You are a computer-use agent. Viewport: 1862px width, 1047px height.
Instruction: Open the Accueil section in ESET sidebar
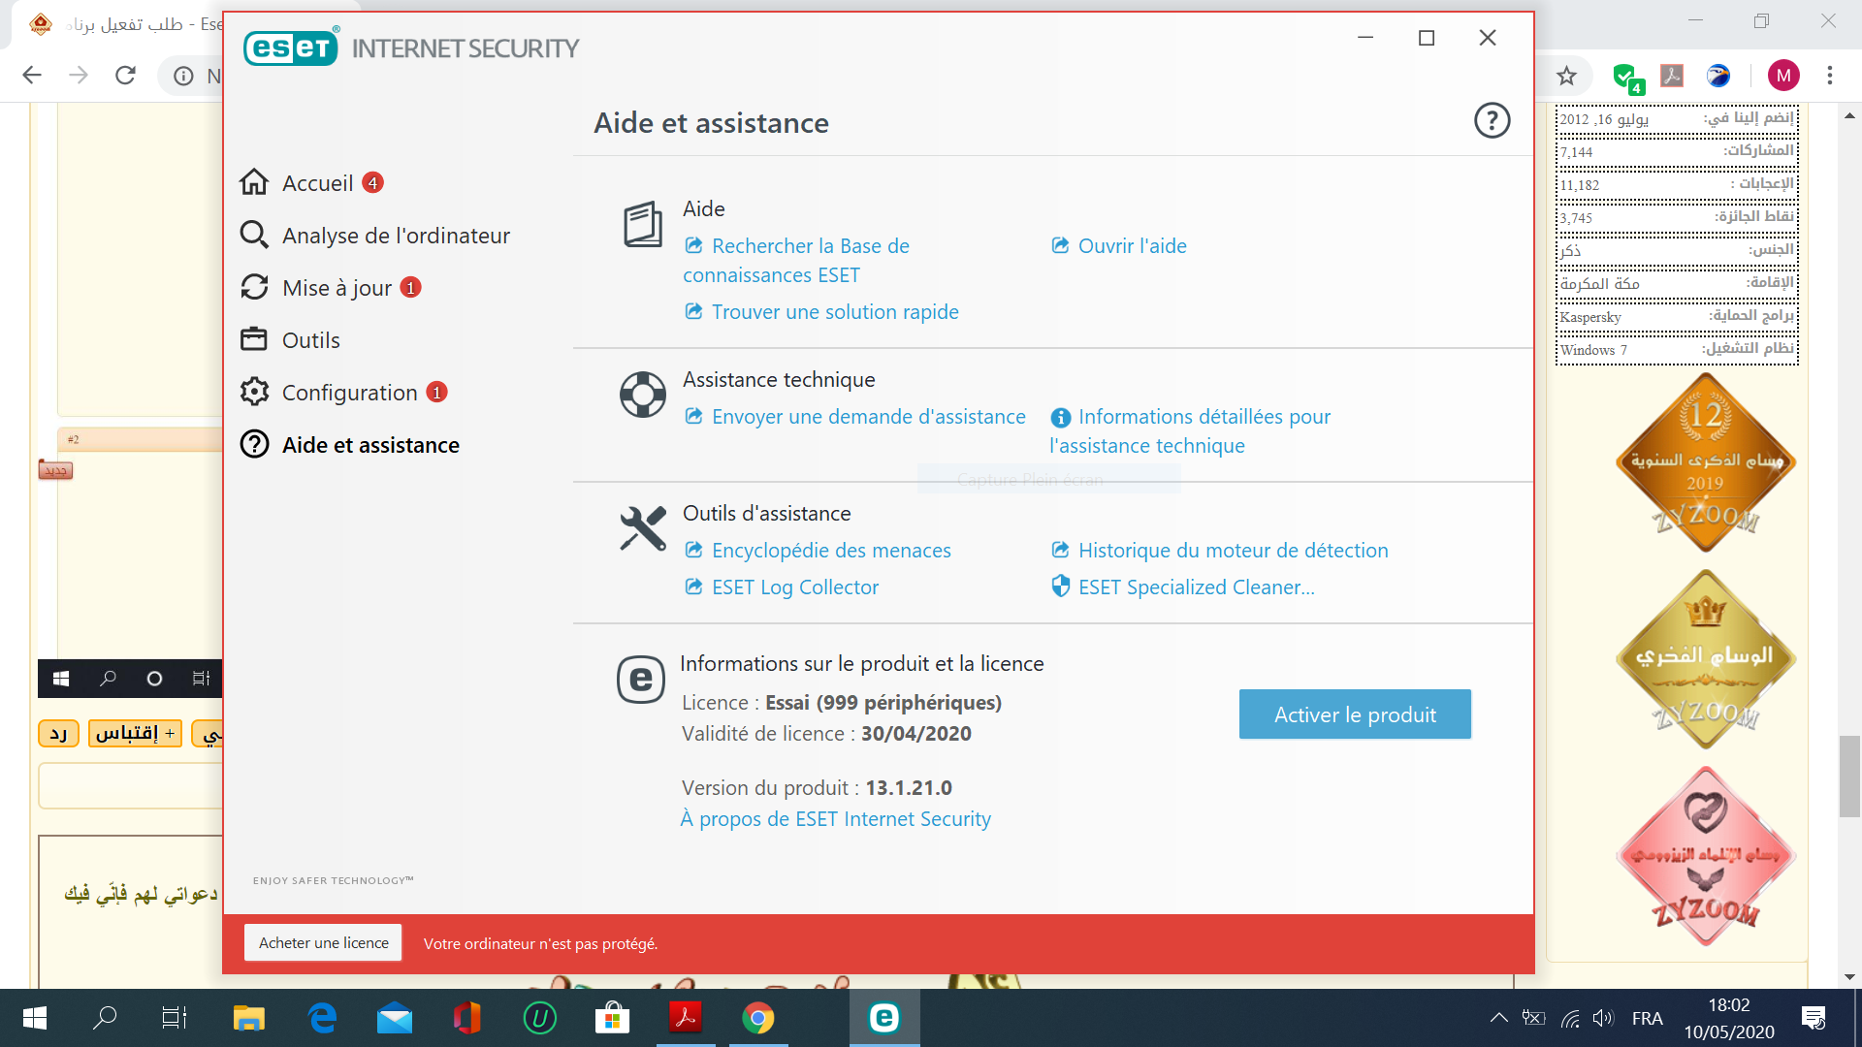[316, 183]
